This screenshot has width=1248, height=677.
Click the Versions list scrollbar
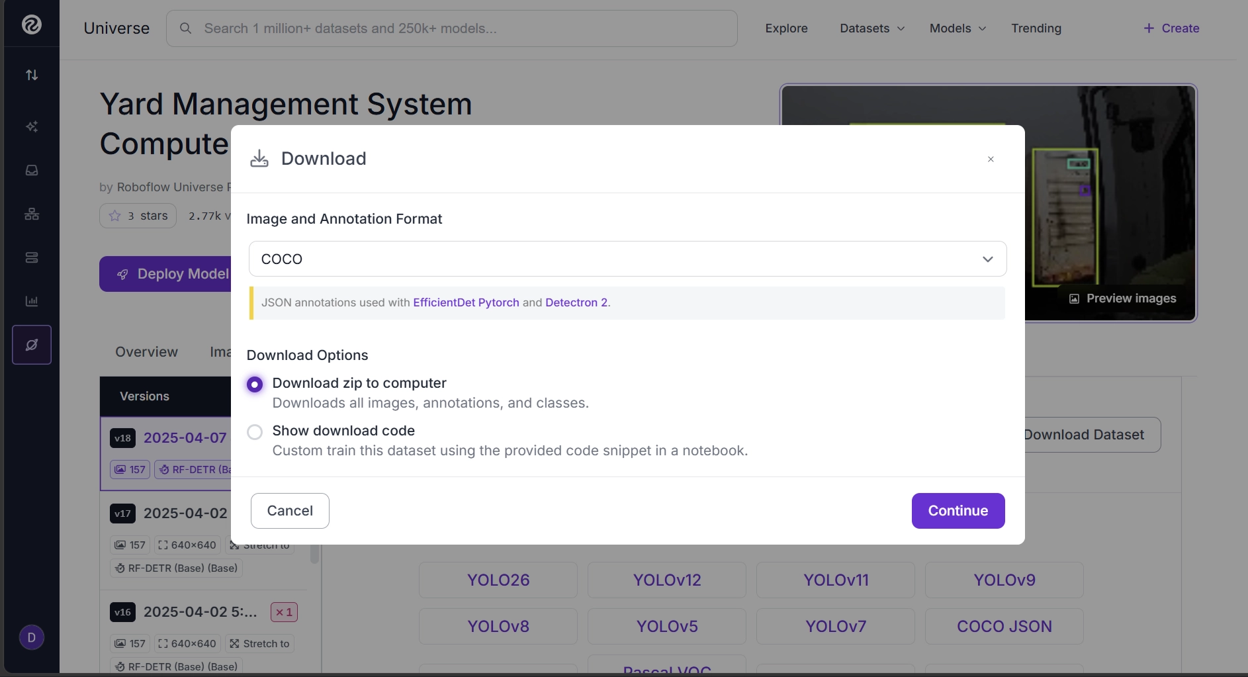pos(314,553)
